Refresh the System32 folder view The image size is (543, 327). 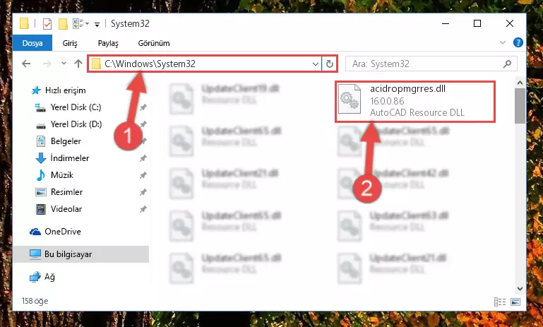click(329, 64)
